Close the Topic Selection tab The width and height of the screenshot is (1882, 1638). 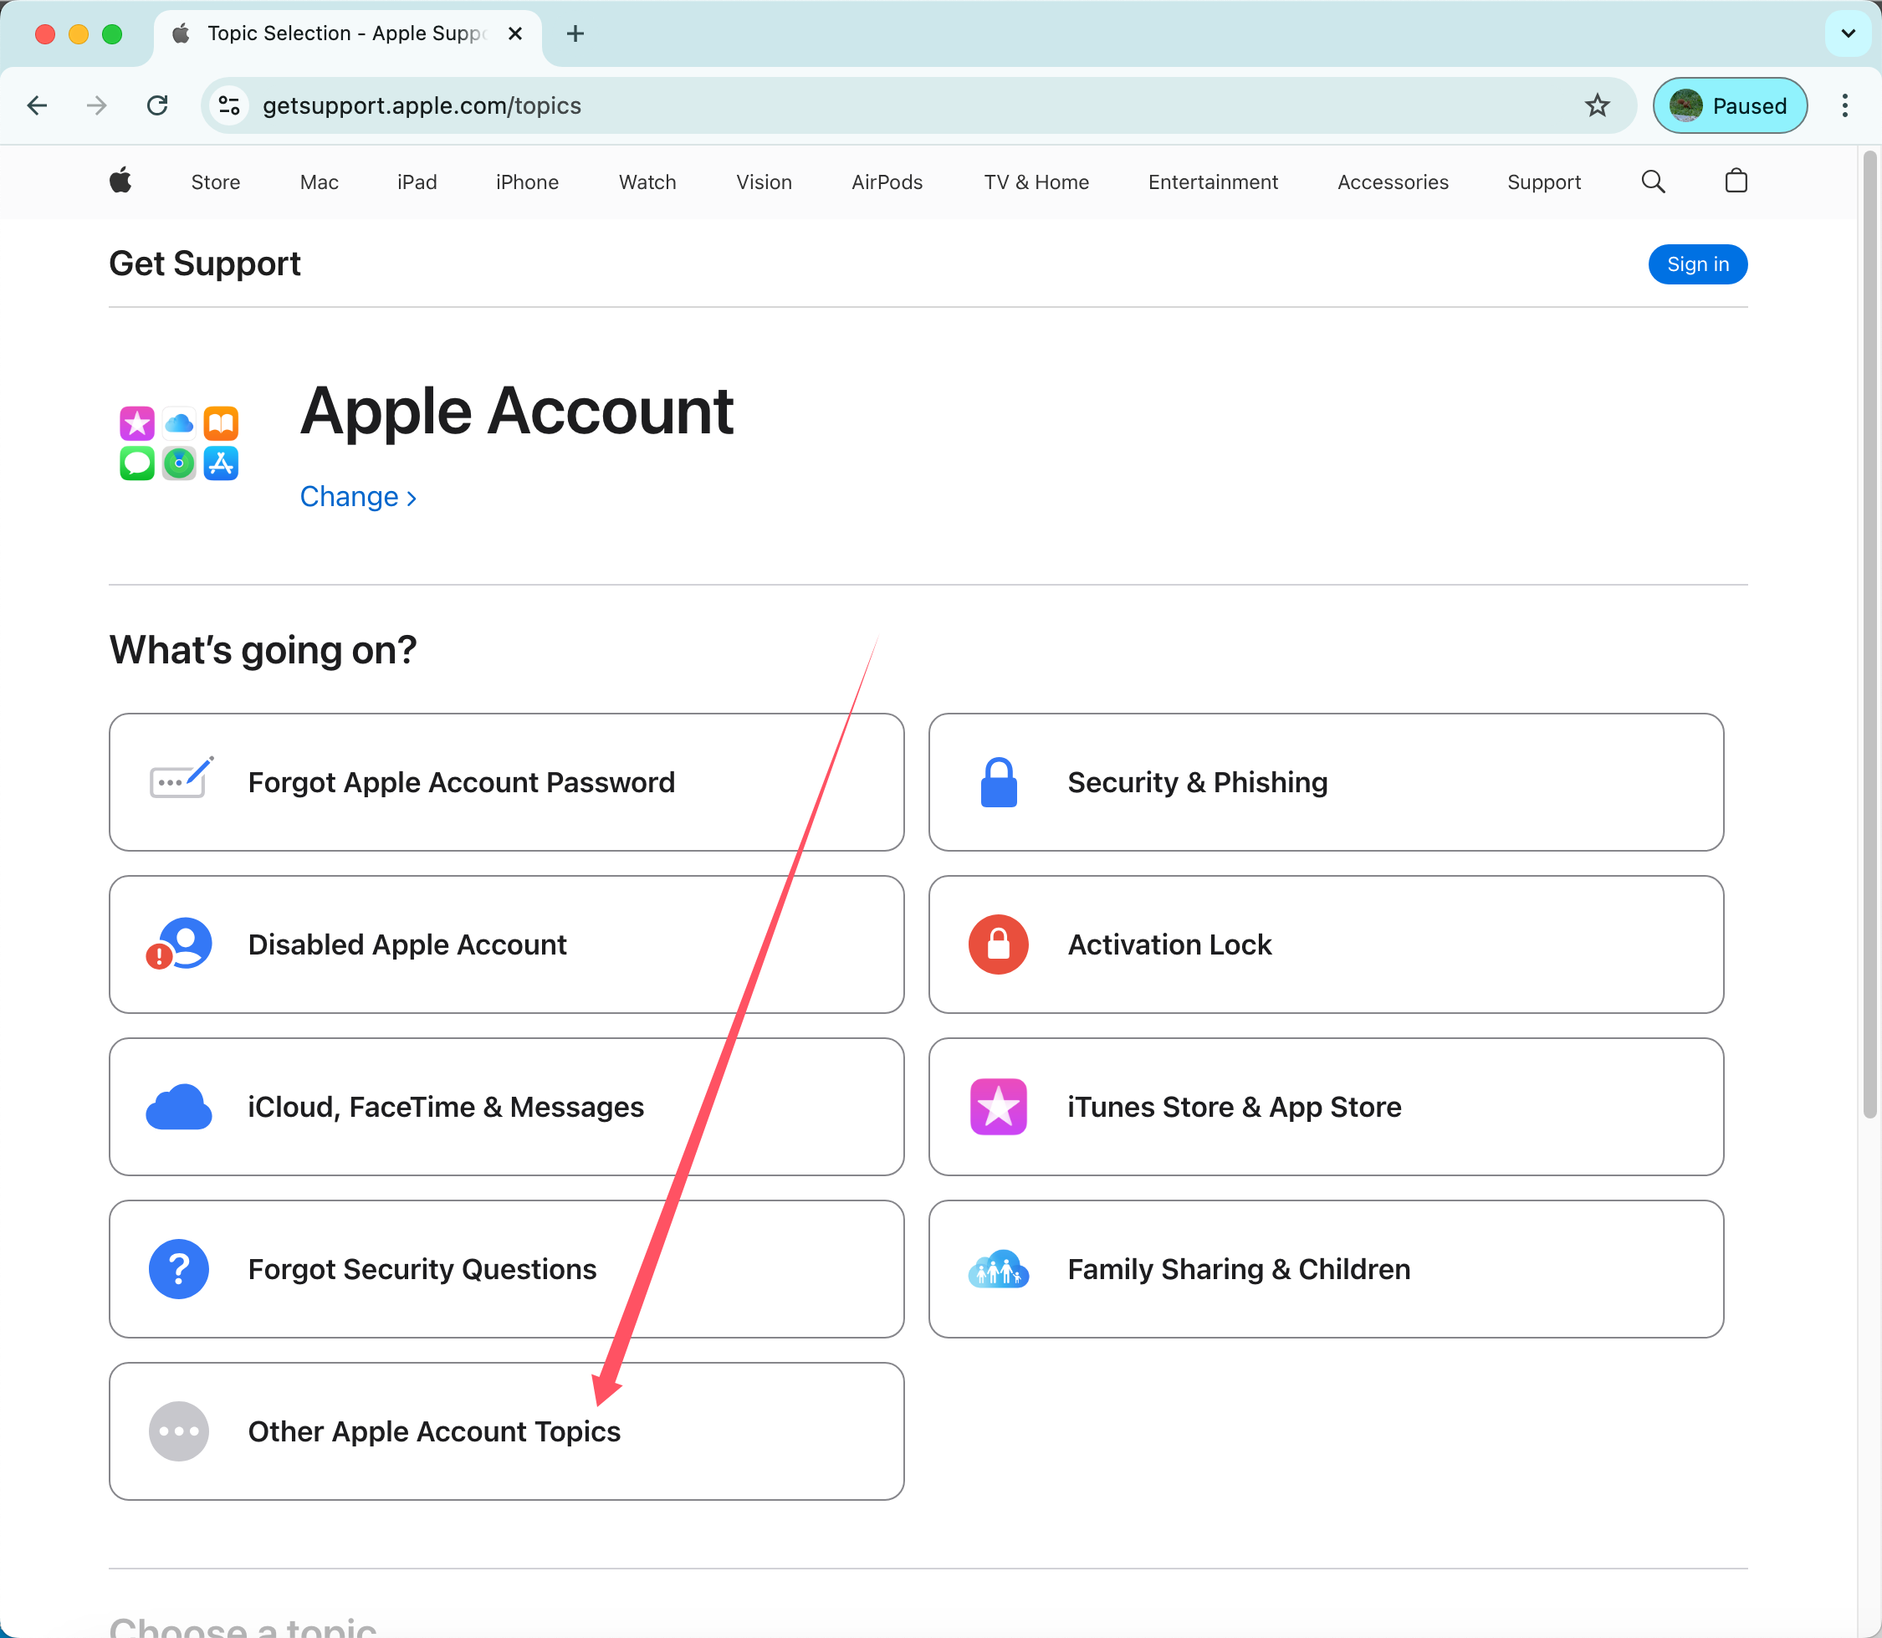pos(515,33)
